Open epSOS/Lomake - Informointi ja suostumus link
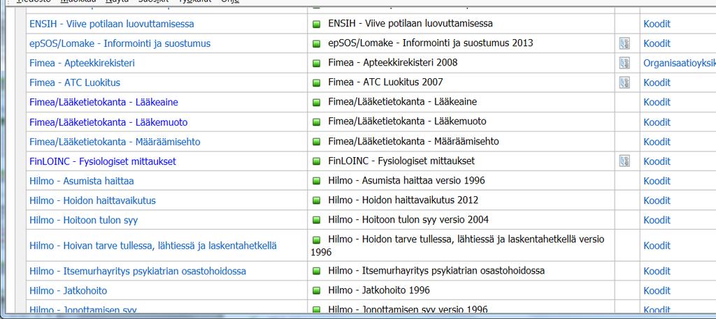 [120, 43]
